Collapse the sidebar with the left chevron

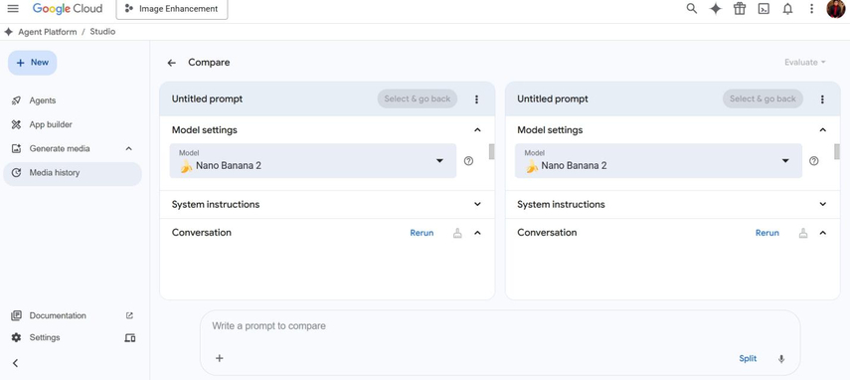click(15, 363)
